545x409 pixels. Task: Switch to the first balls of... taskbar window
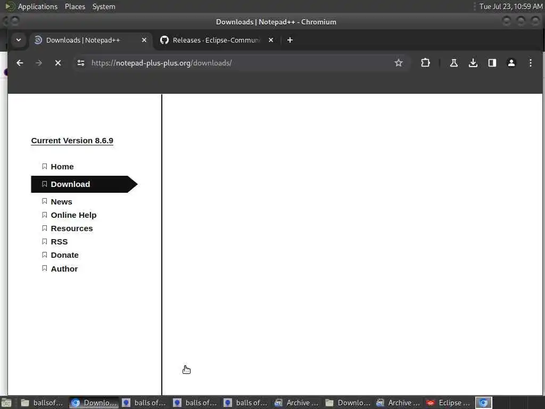[x=144, y=403]
